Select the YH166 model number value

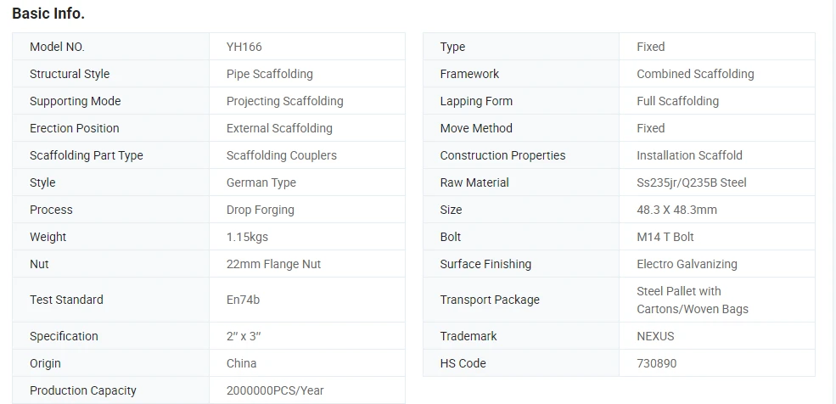click(244, 47)
